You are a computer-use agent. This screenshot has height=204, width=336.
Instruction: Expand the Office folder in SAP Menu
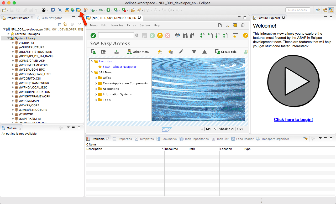click(x=96, y=78)
